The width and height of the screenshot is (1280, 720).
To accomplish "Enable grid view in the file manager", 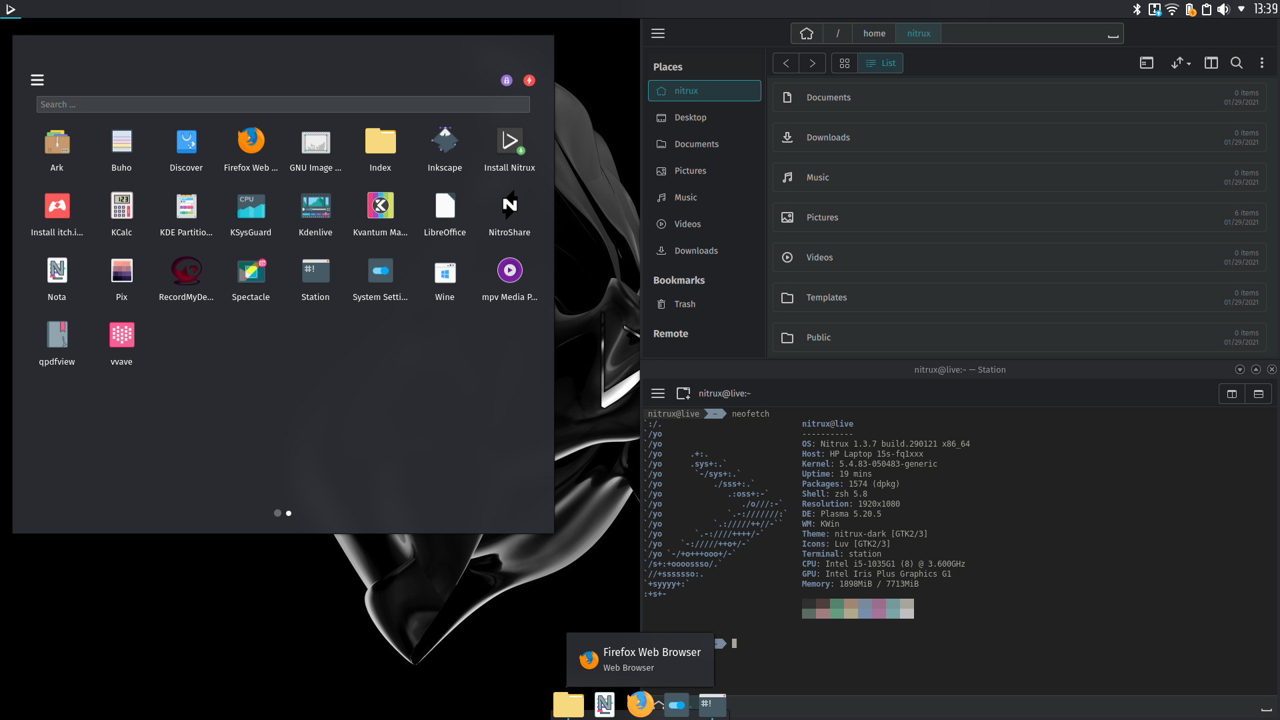I will pyautogui.click(x=844, y=63).
